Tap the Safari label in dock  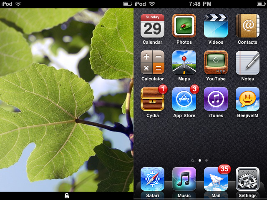(x=152, y=195)
